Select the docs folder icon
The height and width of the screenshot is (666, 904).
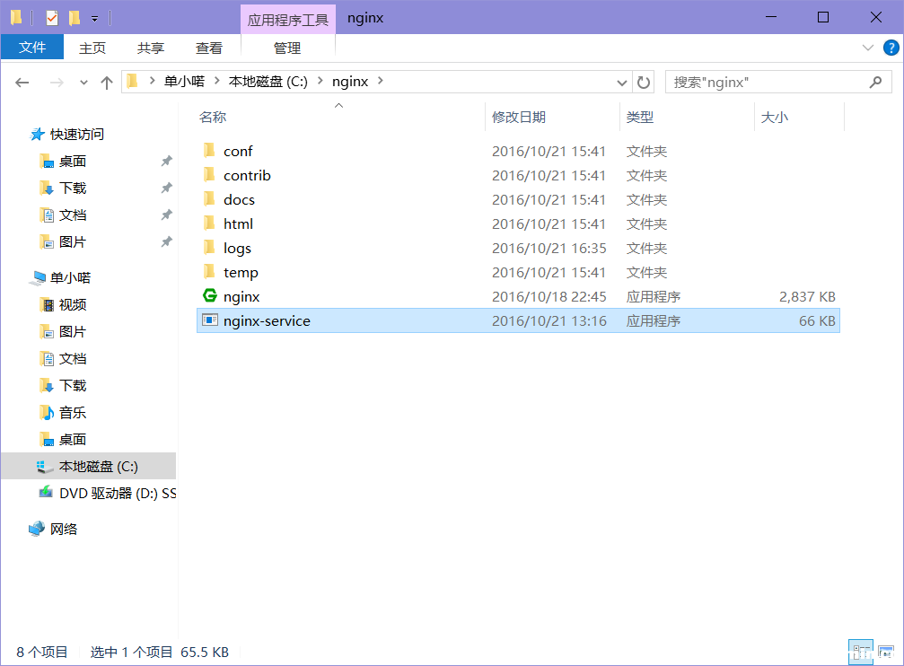click(209, 199)
